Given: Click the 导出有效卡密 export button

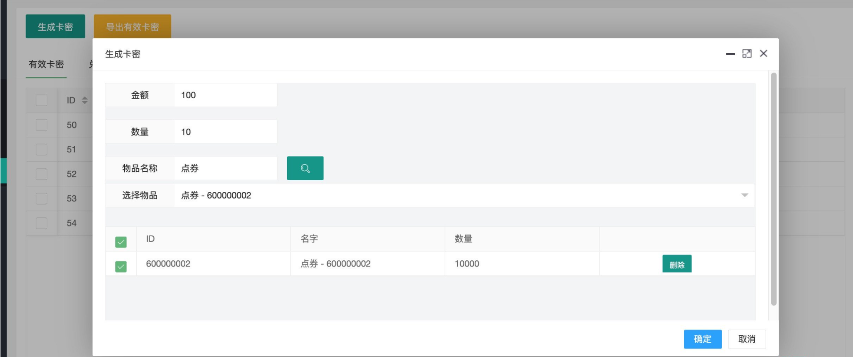Looking at the screenshot, I should point(132,27).
